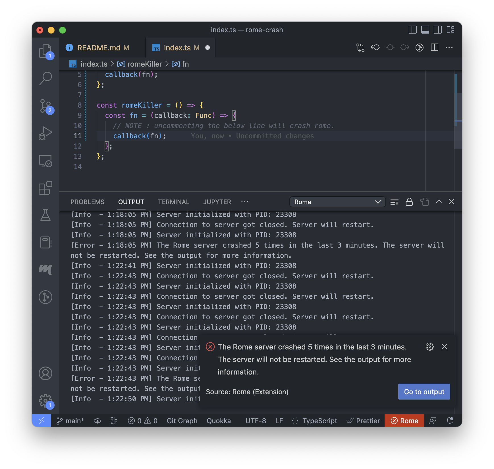The width and height of the screenshot is (494, 469).
Task: Open the Search view icon
Action: point(45,78)
